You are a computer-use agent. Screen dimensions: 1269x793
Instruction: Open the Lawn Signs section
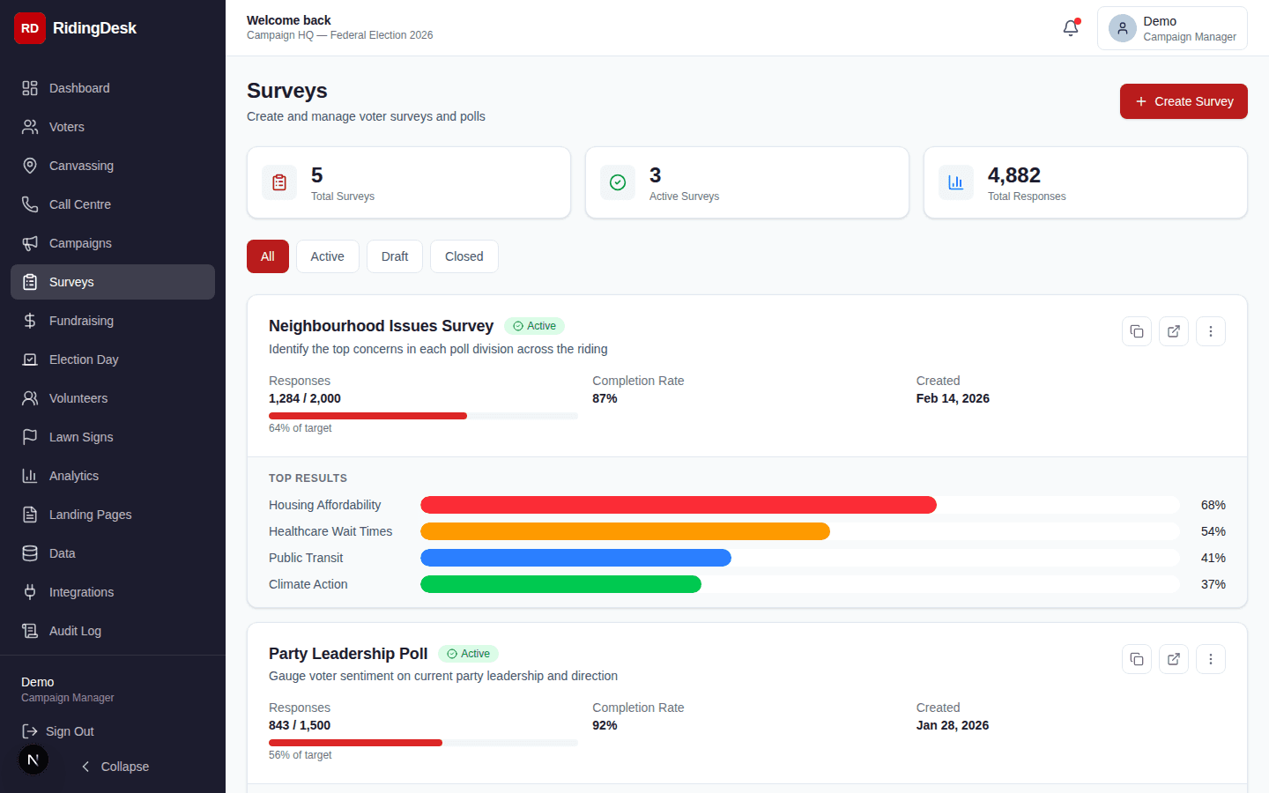[80, 437]
